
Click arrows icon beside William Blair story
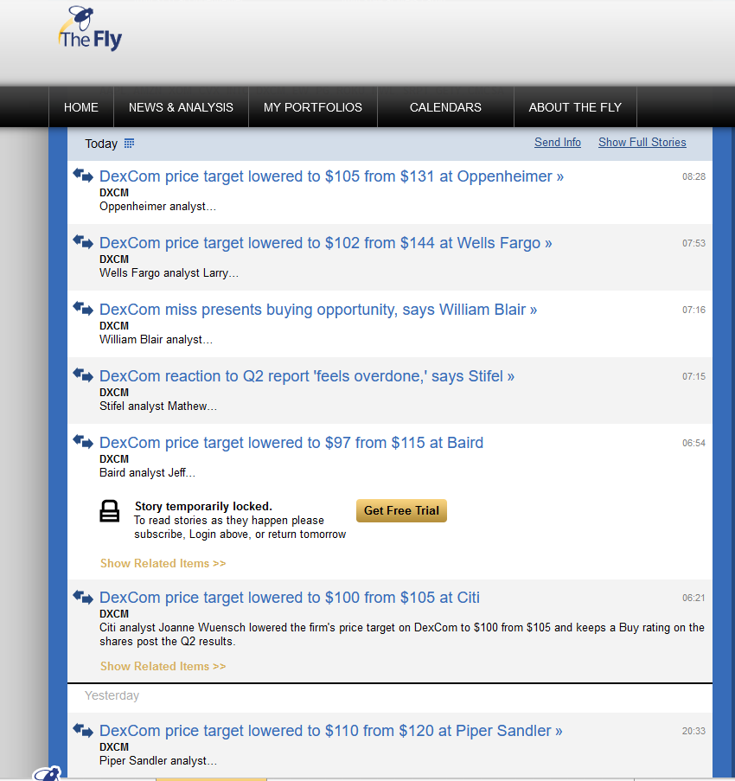83,309
